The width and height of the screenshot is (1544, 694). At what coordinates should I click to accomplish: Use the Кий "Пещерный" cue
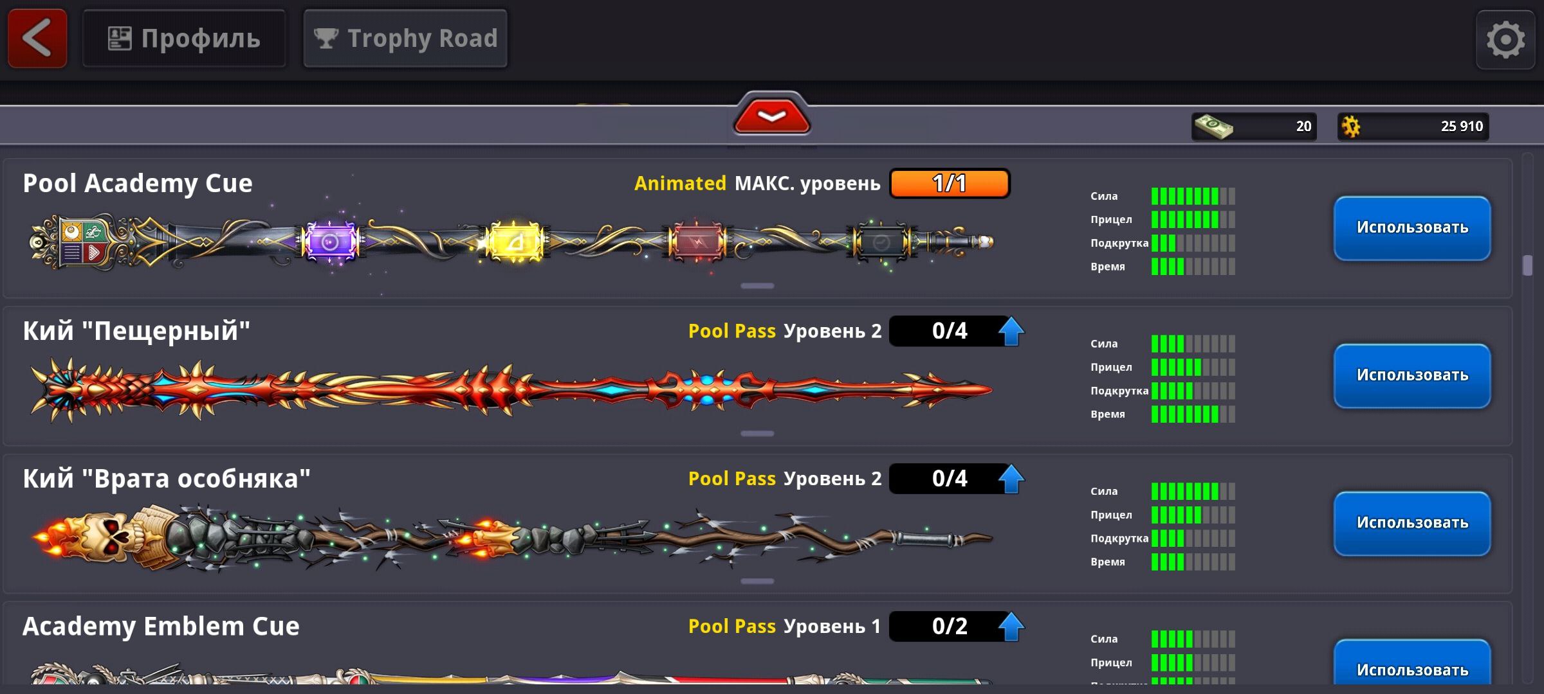(x=1412, y=376)
